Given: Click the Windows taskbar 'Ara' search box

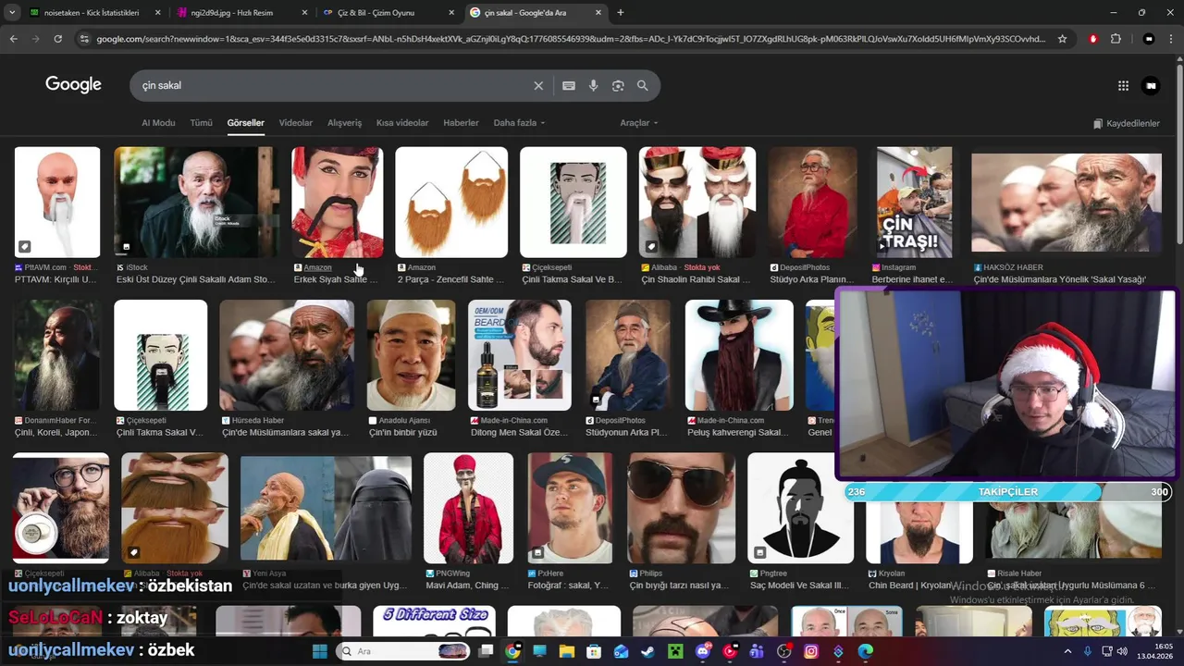Looking at the screenshot, I should pyautogui.click(x=403, y=651).
